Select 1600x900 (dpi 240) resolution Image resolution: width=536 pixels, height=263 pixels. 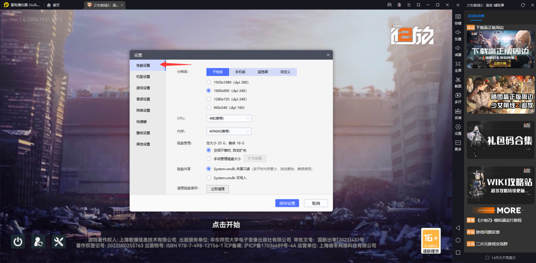(x=208, y=91)
